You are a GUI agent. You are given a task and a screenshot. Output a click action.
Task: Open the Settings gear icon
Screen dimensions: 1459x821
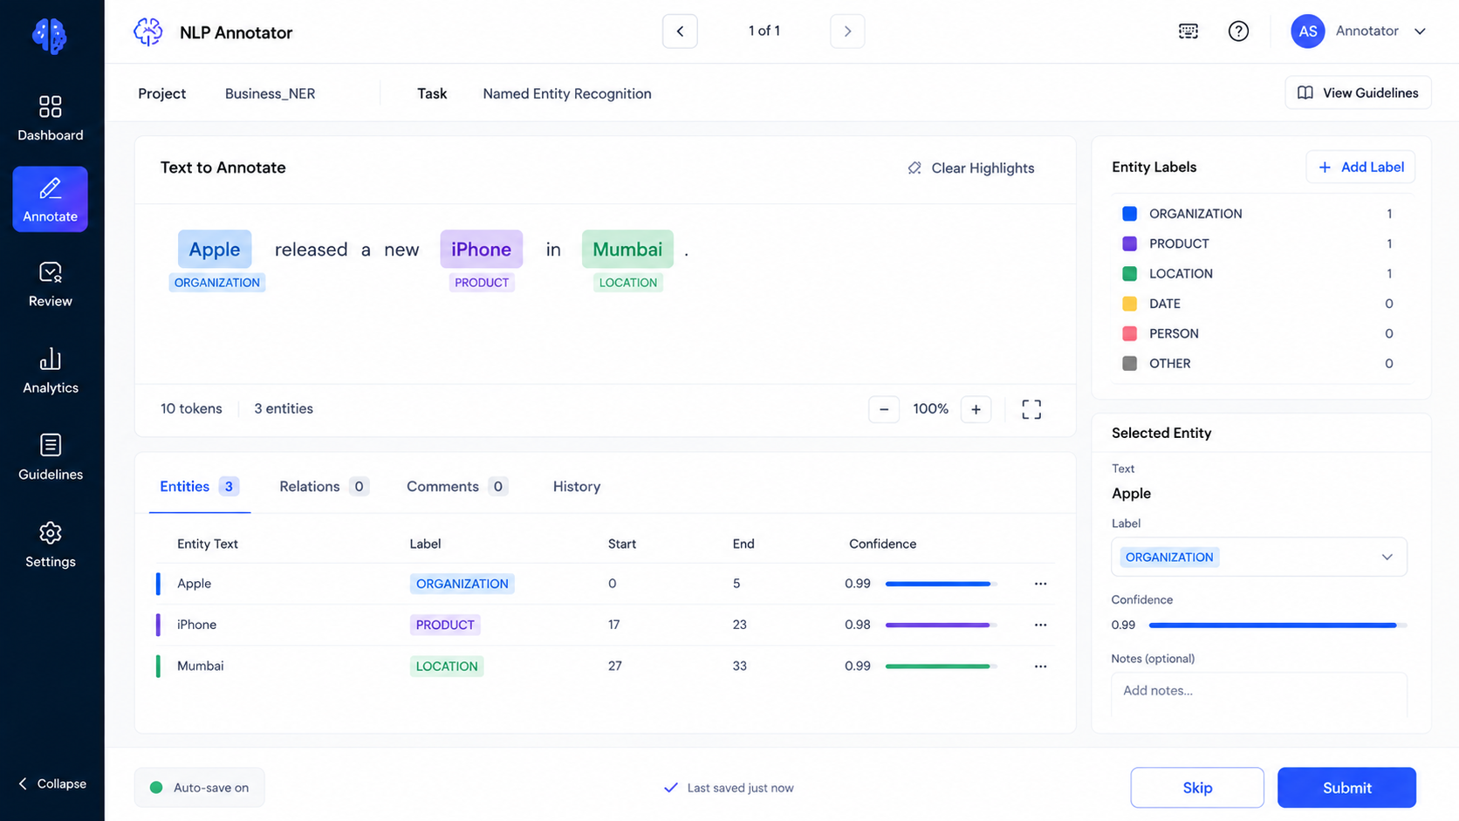50,532
